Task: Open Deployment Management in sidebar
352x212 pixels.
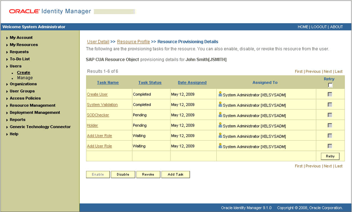Action: coord(35,113)
